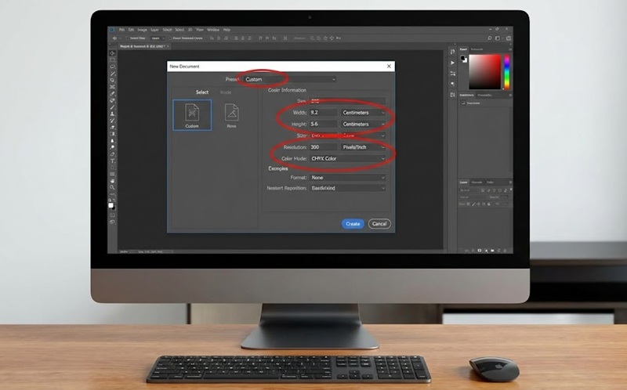The height and width of the screenshot is (390, 627).
Task: Open the Window menu in menu bar
Action: [x=212, y=30]
